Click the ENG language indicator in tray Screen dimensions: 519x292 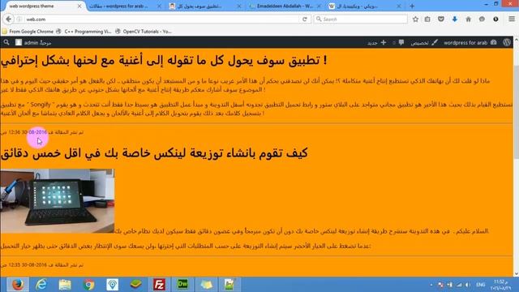coord(481,285)
